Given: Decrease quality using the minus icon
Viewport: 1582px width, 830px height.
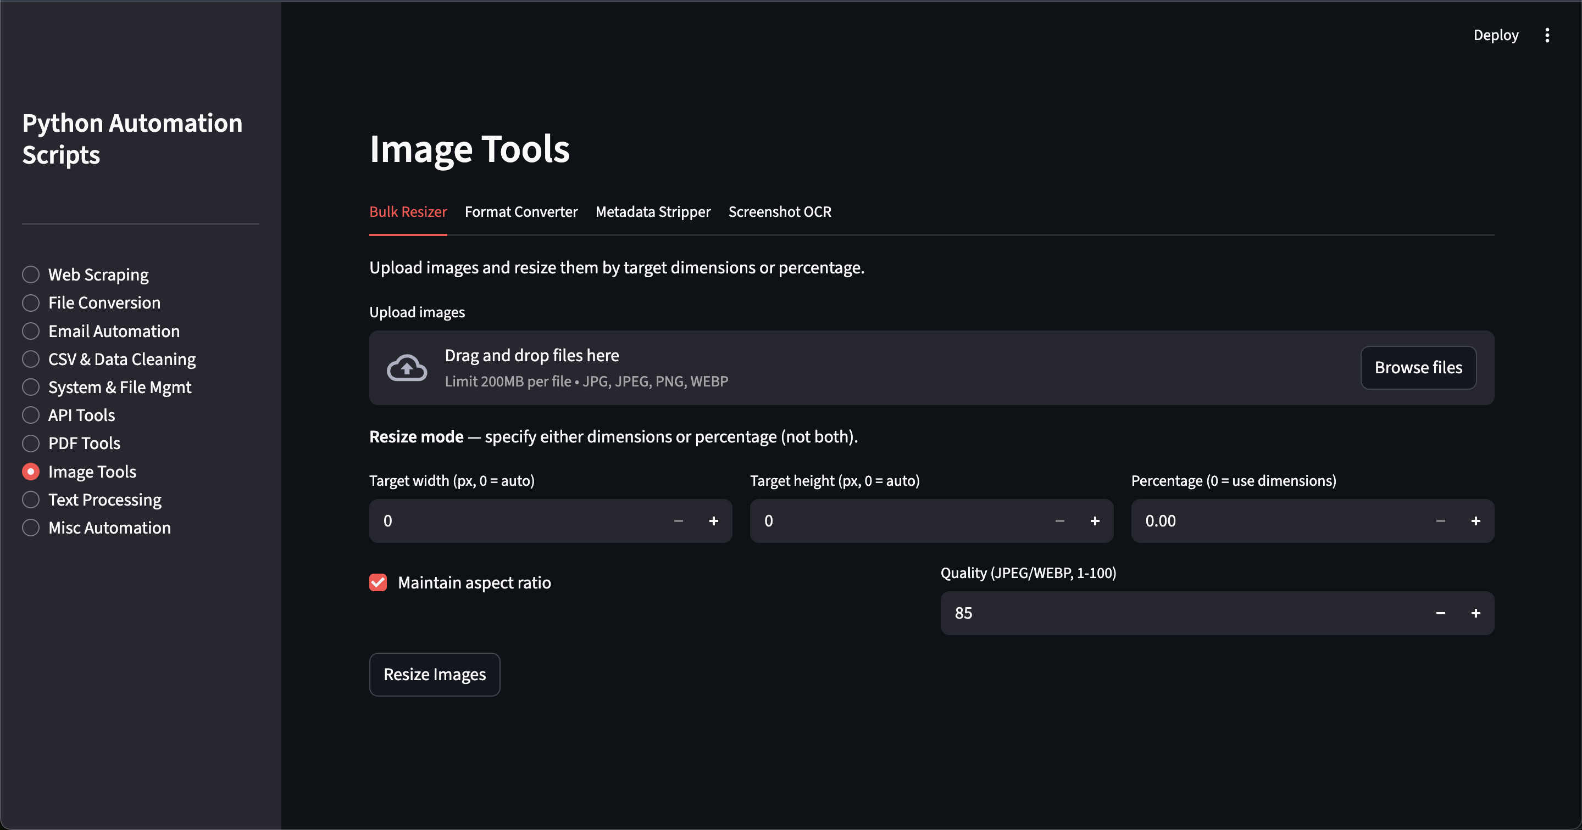Looking at the screenshot, I should click(x=1440, y=613).
